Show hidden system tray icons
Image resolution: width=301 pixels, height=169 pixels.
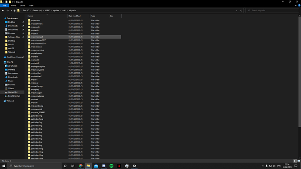click(x=263, y=166)
